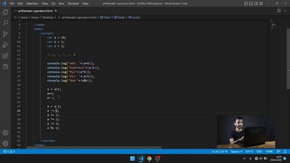Click the Desktop breadcrumb segment
290x163 pixels.
pyautogui.click(x=48, y=17)
